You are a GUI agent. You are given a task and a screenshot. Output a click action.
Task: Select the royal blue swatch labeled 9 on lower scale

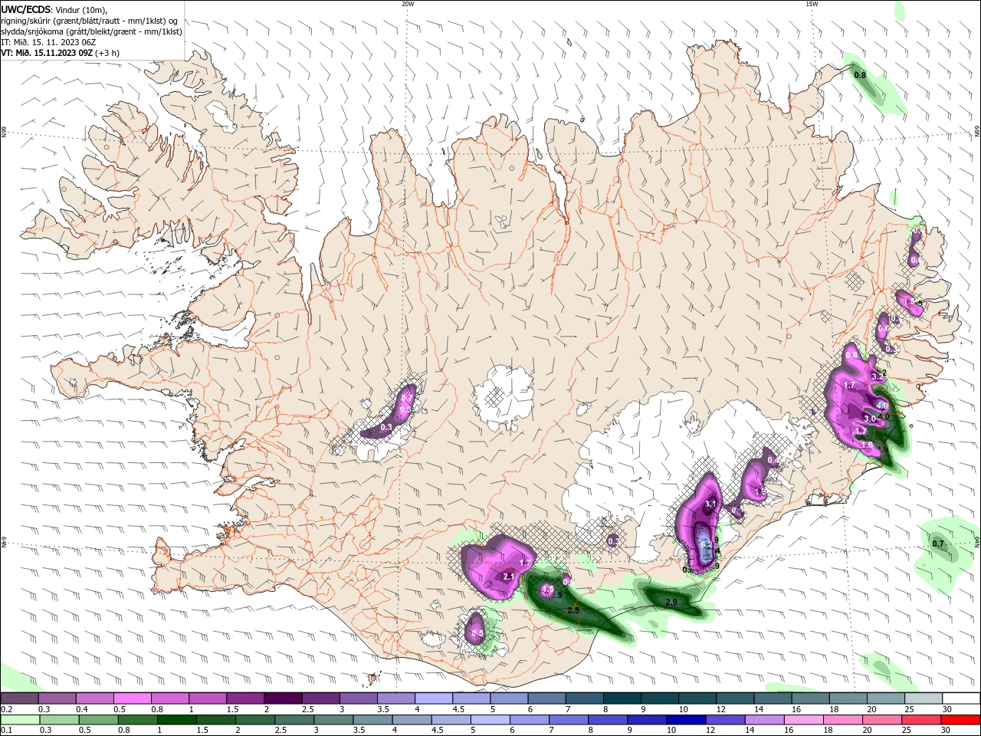pyautogui.click(x=646, y=720)
